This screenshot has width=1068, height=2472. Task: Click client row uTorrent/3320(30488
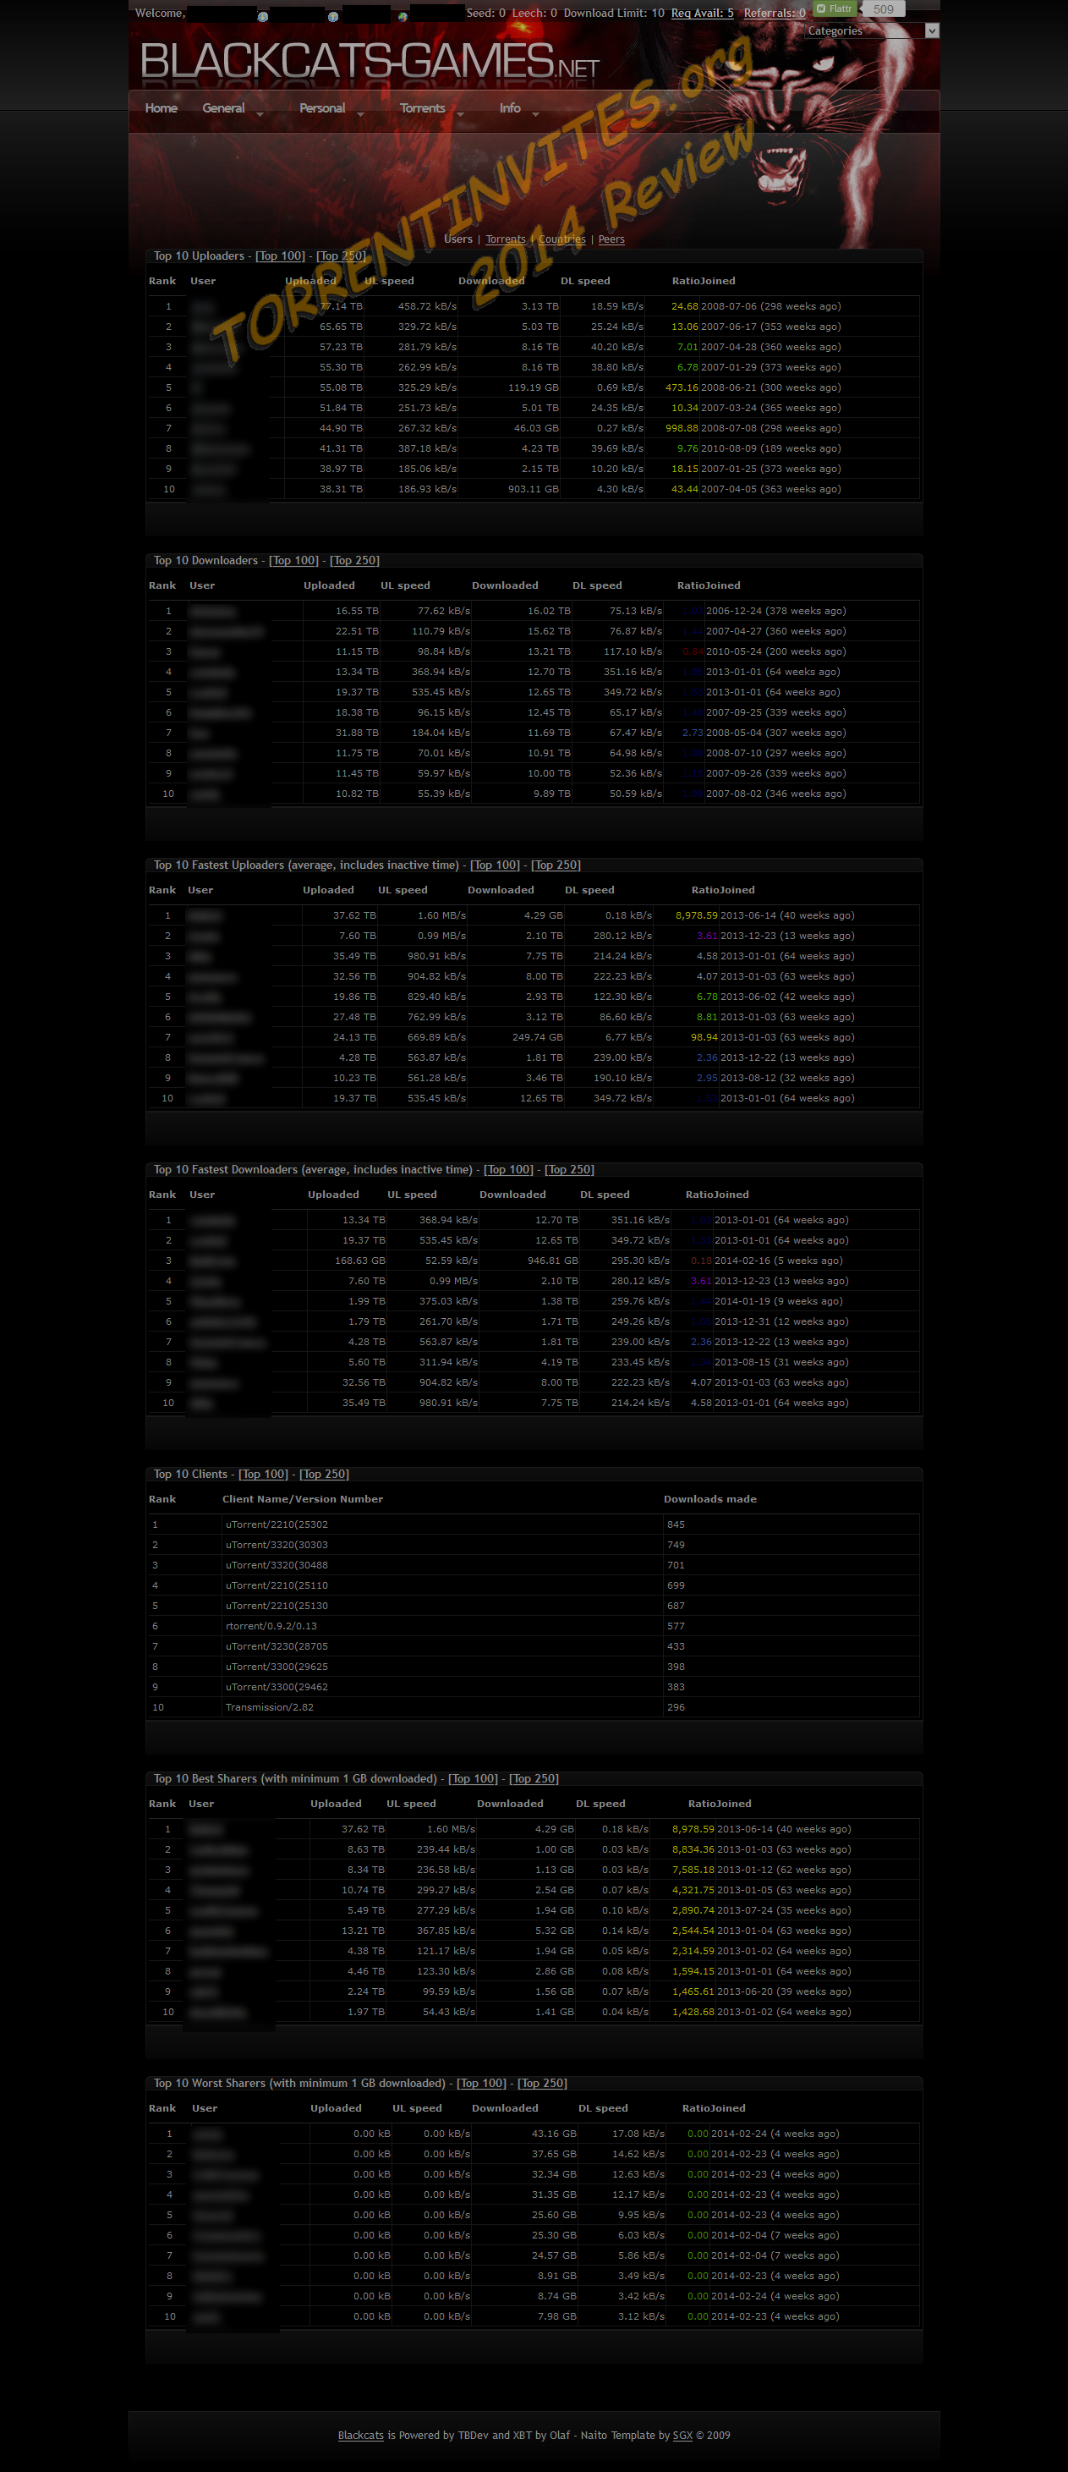[x=534, y=1565]
